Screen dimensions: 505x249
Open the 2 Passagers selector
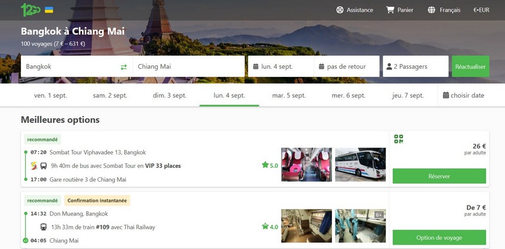pos(415,66)
